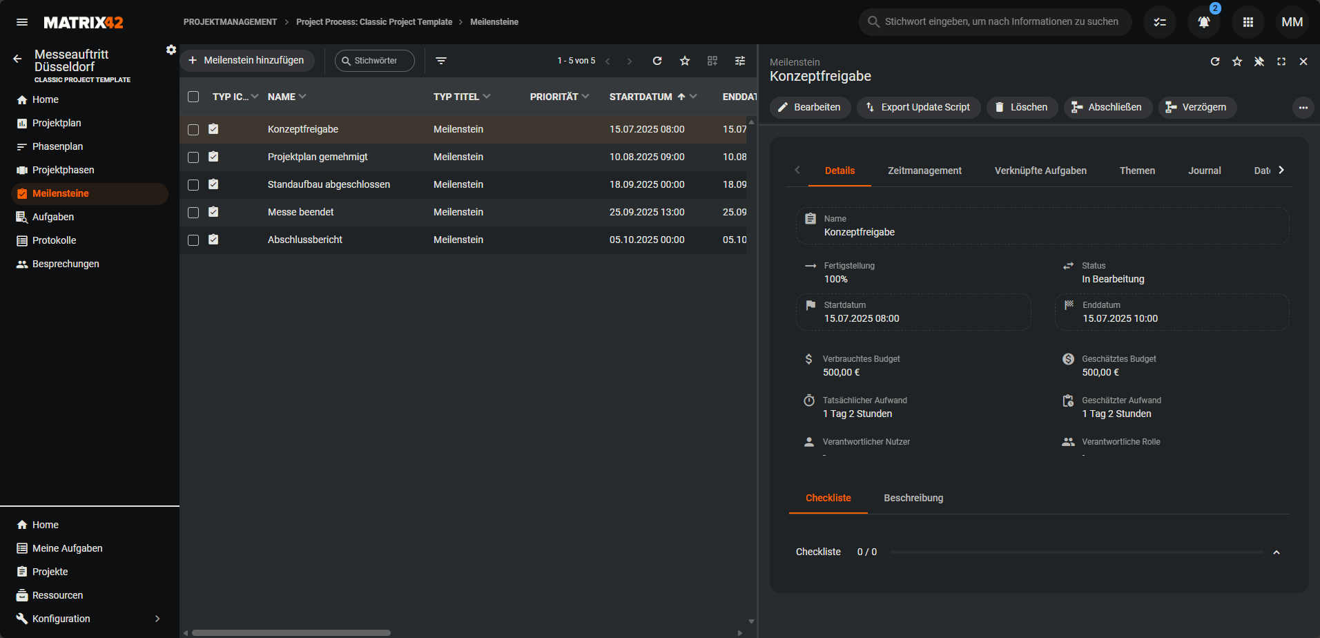Viewport: 1320px width, 638px height.
Task: Switch to the Zeitmanagement tab
Action: click(924, 171)
